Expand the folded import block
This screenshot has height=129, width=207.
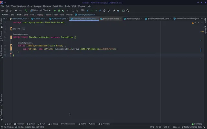(23, 29)
